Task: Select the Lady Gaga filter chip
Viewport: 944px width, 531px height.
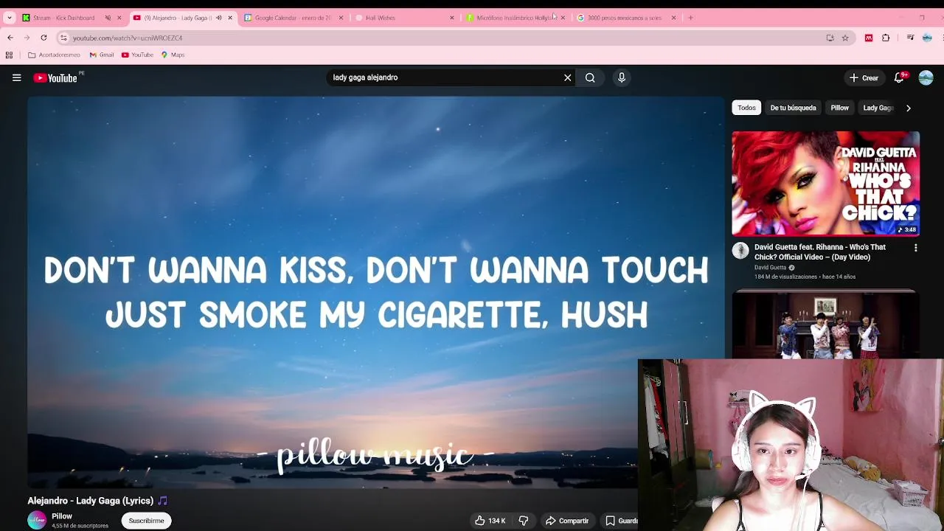Action: click(878, 108)
